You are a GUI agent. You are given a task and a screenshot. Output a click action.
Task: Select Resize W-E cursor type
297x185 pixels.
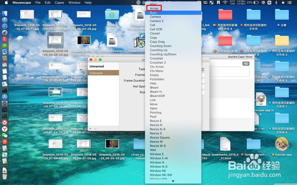click(173, 146)
